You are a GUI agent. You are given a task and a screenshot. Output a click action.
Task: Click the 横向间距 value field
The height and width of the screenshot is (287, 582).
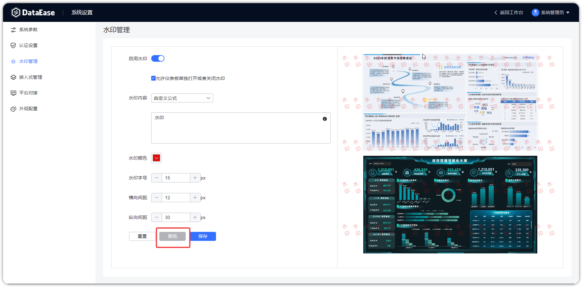[176, 198]
